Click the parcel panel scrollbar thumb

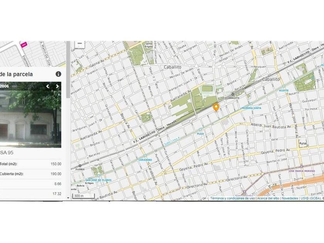68,69
